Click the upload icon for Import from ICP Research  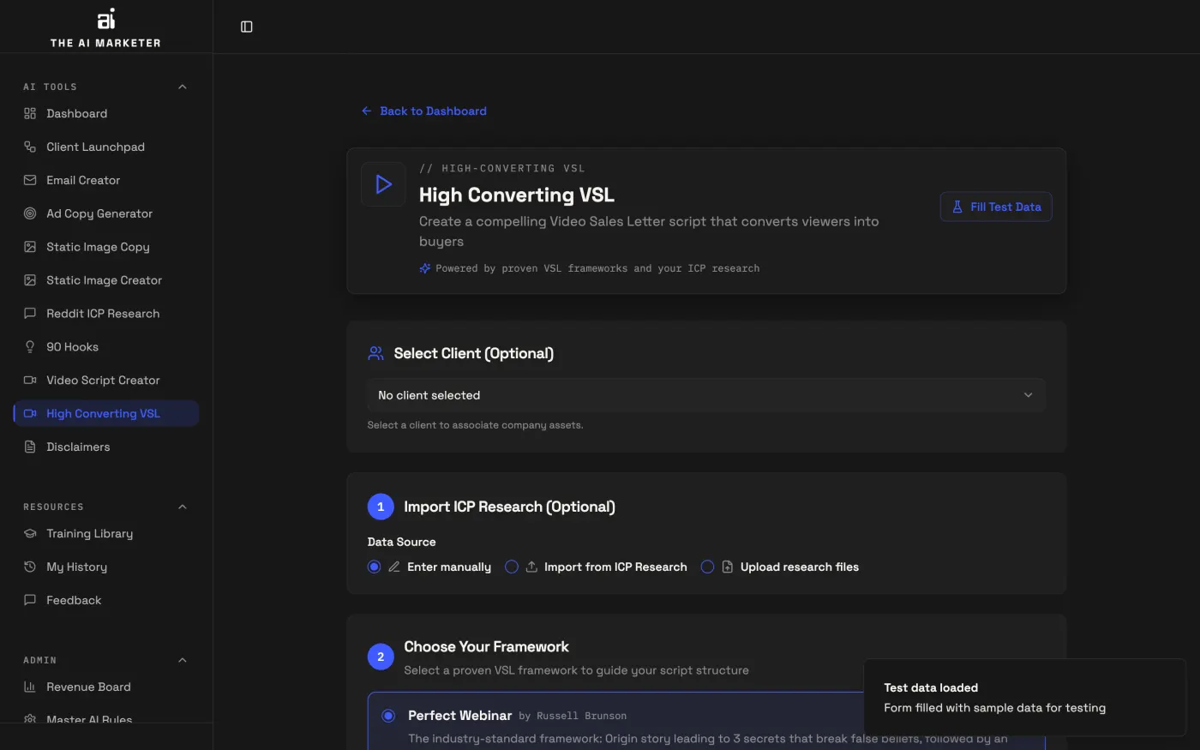pyautogui.click(x=531, y=567)
